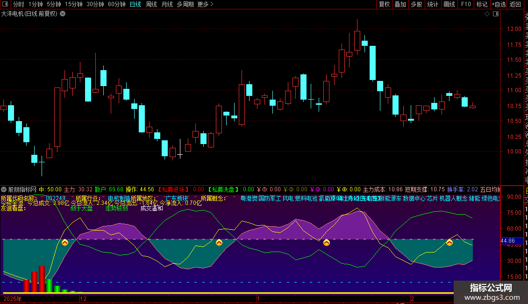This screenshot has height=304, width=528.
Task: Select the 30分钟 period tab
Action: pyautogui.click(x=95, y=4)
